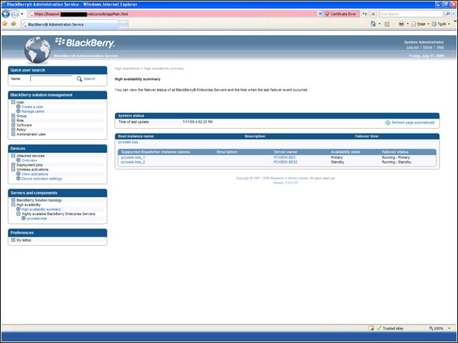This screenshot has width=458, height=343.
Task: Collapse Highly available BlackBerry Enterprise Servers node
Action: pyautogui.click(x=19, y=214)
